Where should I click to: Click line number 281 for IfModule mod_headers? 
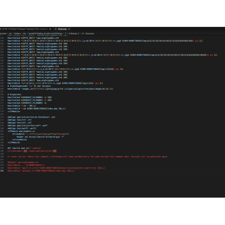coord(2,131)
